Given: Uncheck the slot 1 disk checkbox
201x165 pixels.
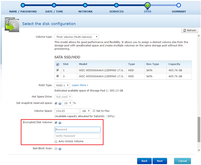Looking at the screenshot, I should click(x=58, y=70).
